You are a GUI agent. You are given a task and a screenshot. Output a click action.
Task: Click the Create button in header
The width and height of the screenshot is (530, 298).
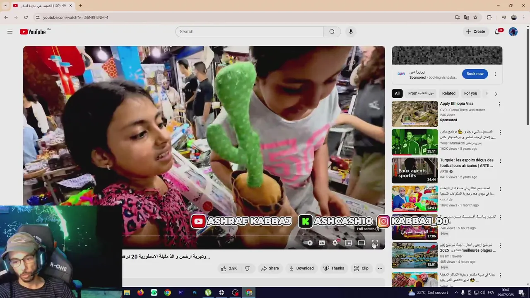pyautogui.click(x=475, y=32)
